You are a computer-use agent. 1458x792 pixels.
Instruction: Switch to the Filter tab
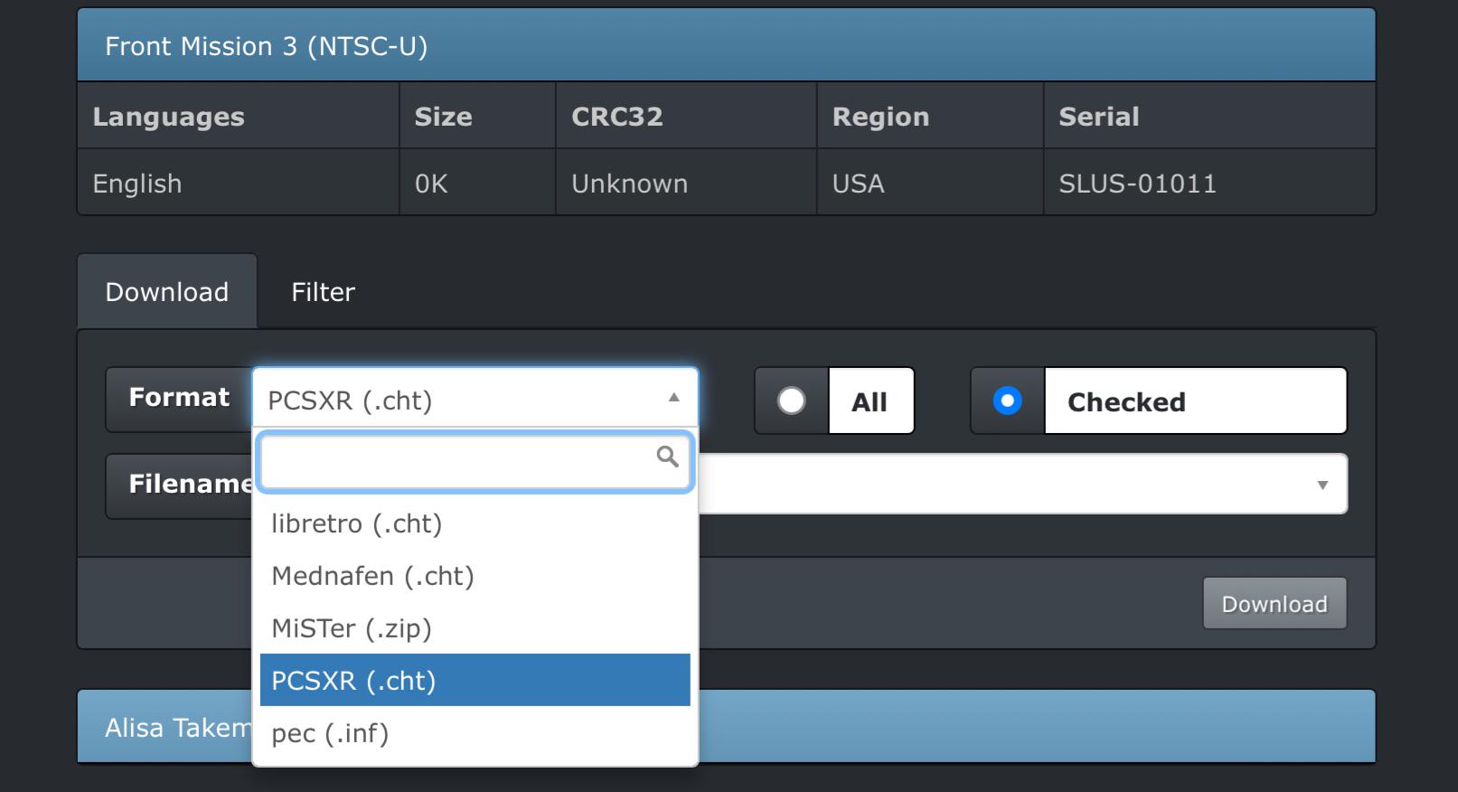(x=323, y=292)
